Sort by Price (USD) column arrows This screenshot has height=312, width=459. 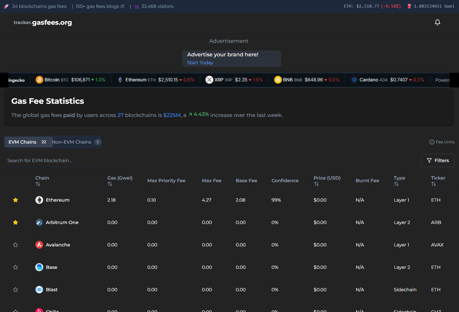pos(316,184)
